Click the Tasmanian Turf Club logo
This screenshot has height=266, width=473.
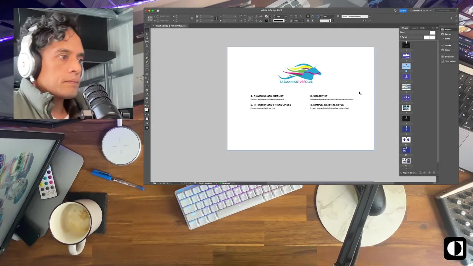[x=300, y=74]
